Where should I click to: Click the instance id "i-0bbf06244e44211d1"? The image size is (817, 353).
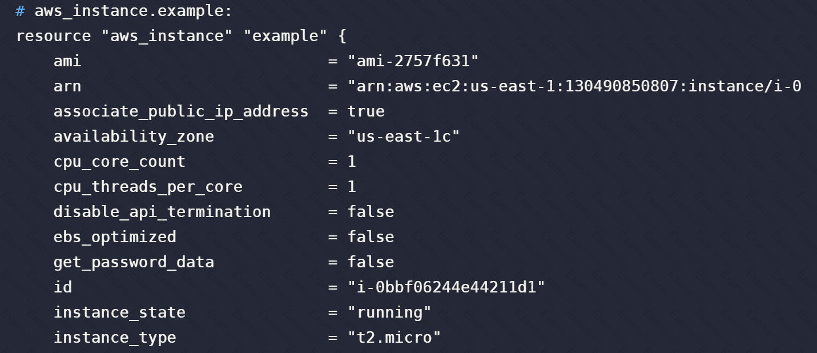446,287
